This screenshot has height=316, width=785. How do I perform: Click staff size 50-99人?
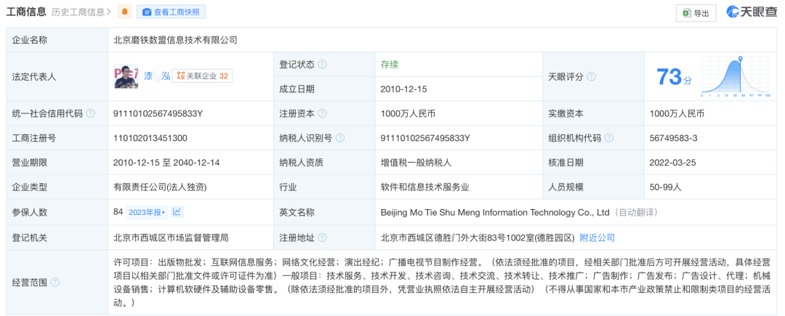pyautogui.click(x=665, y=187)
